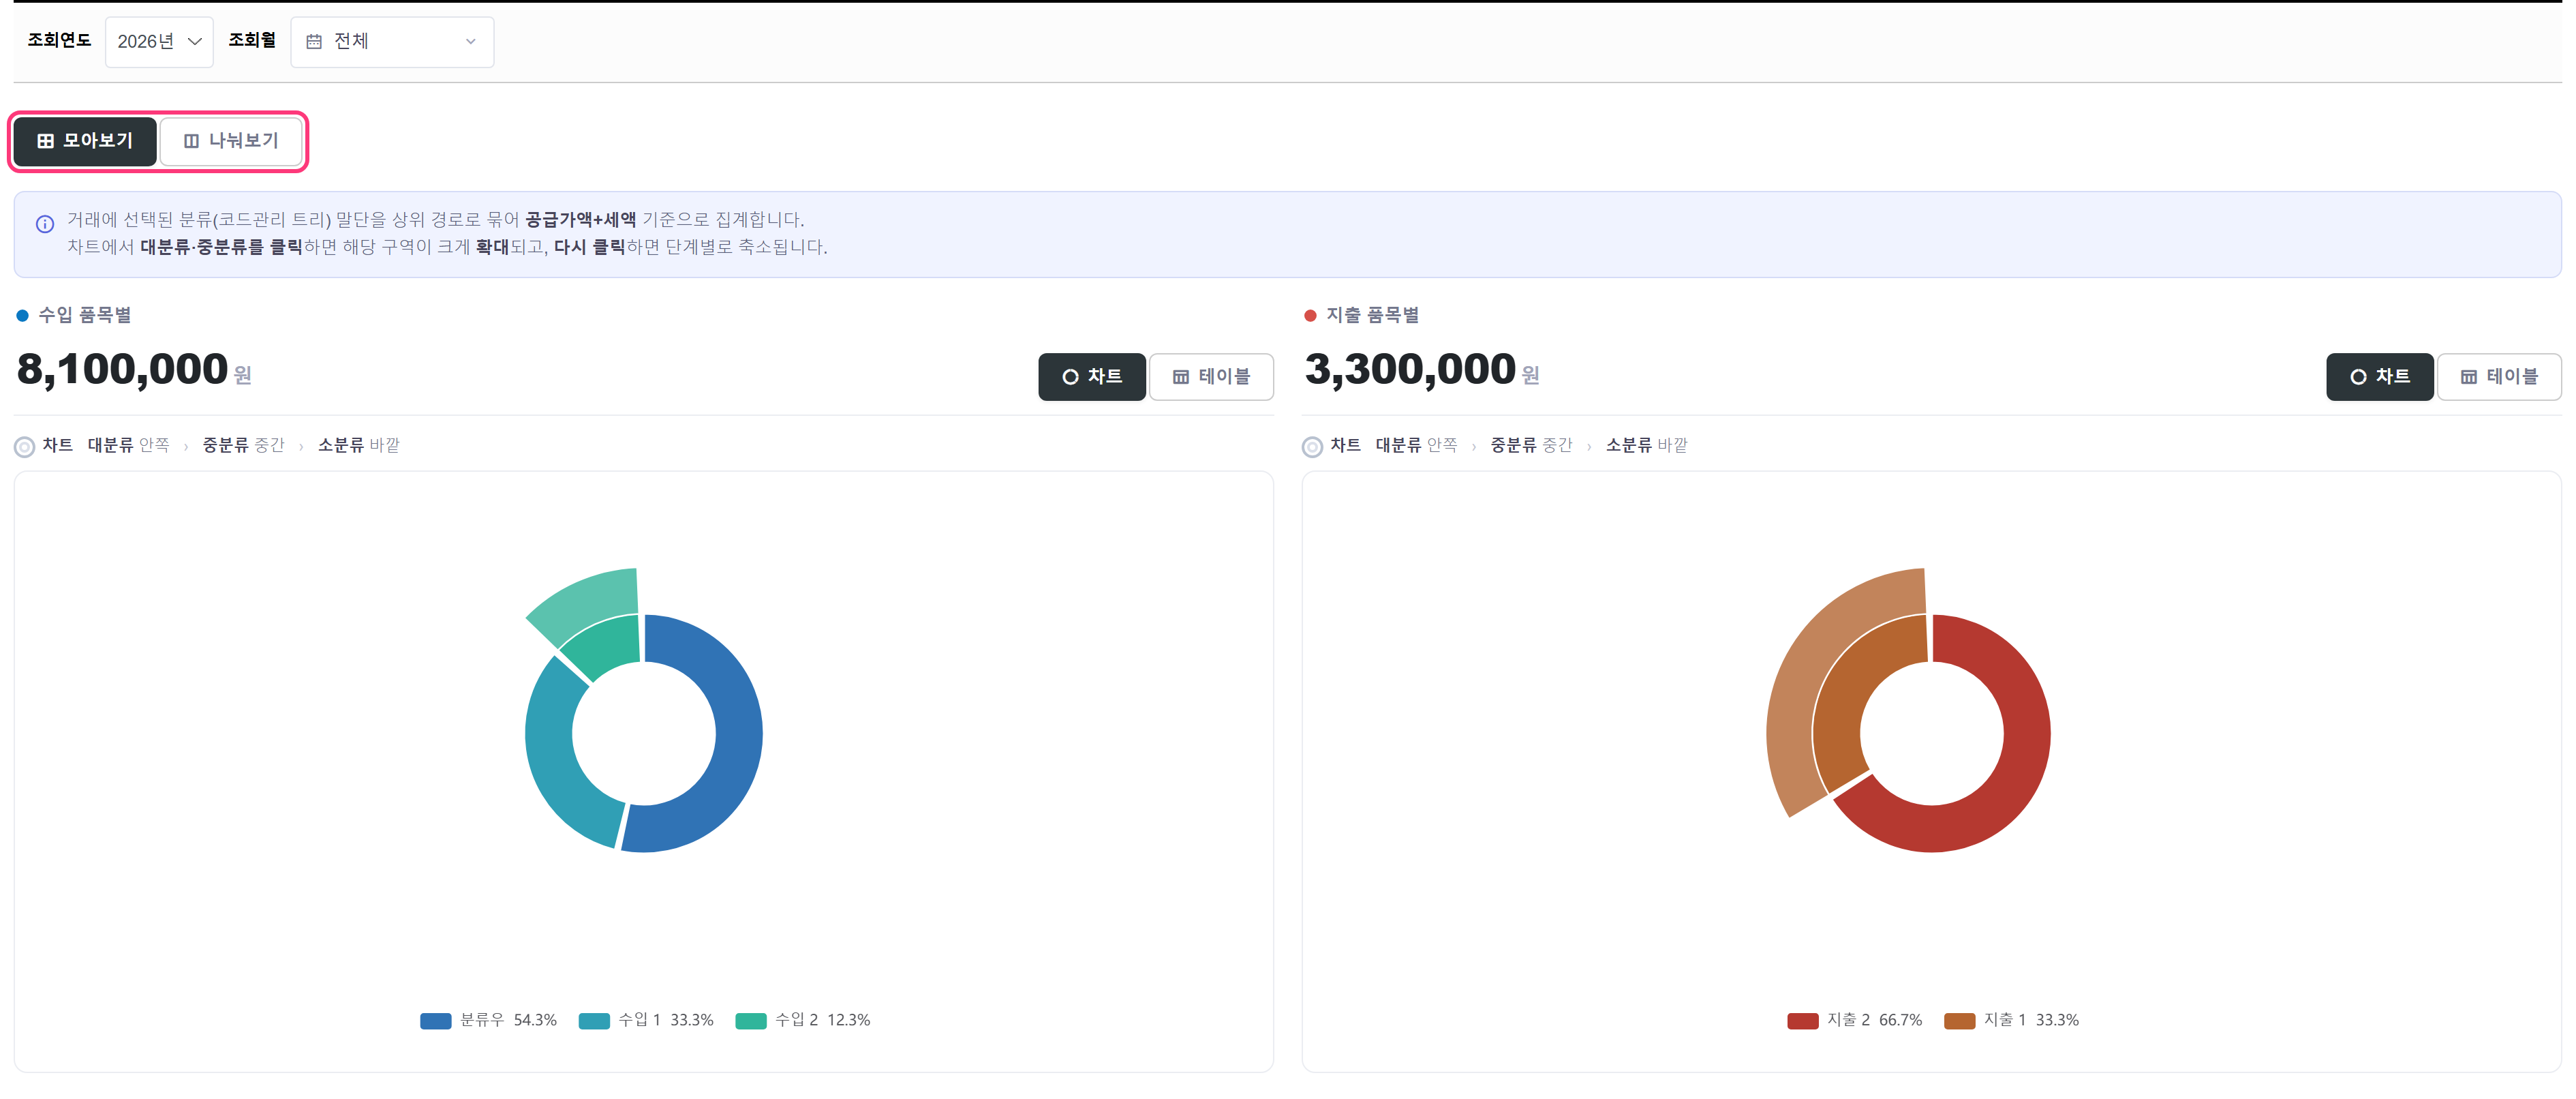2576x1099 pixels.
Task: Click the green 수입 2 inner segment
Action: tap(610, 644)
